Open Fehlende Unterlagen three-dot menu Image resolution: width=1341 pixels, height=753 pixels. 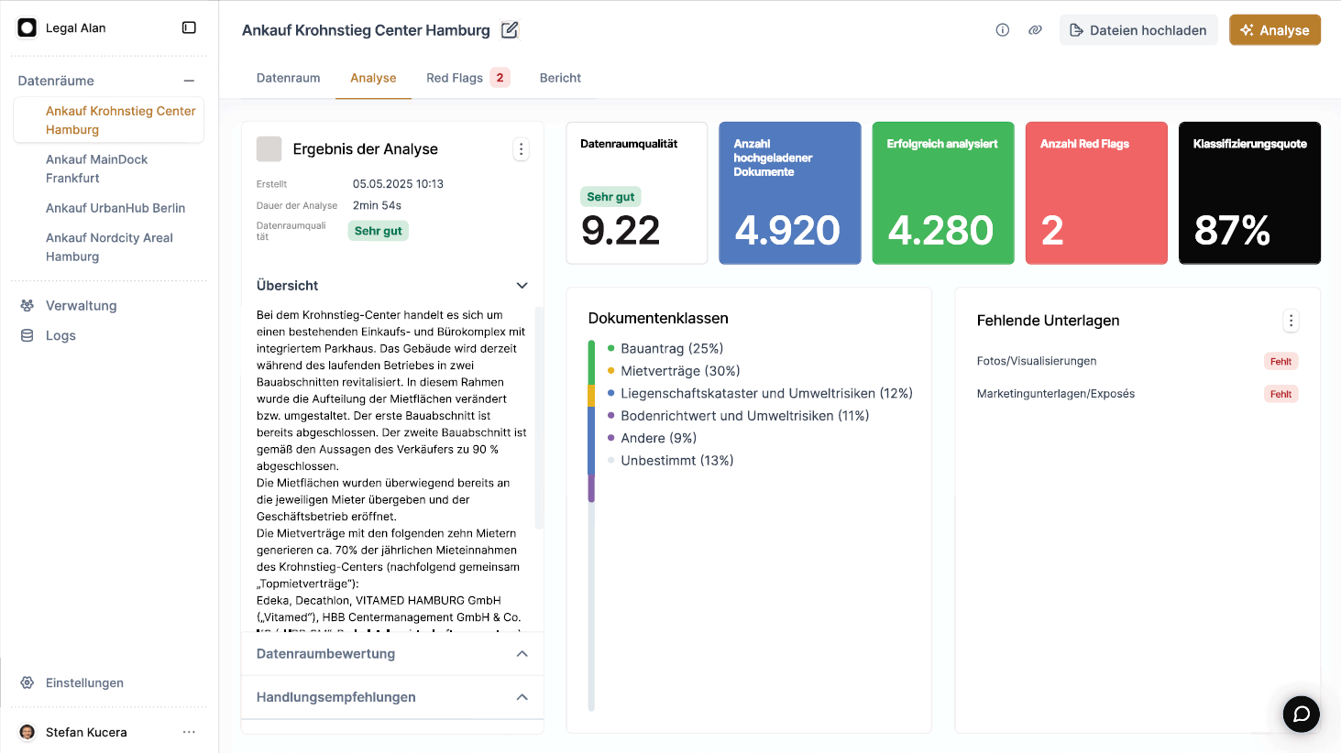(1291, 321)
